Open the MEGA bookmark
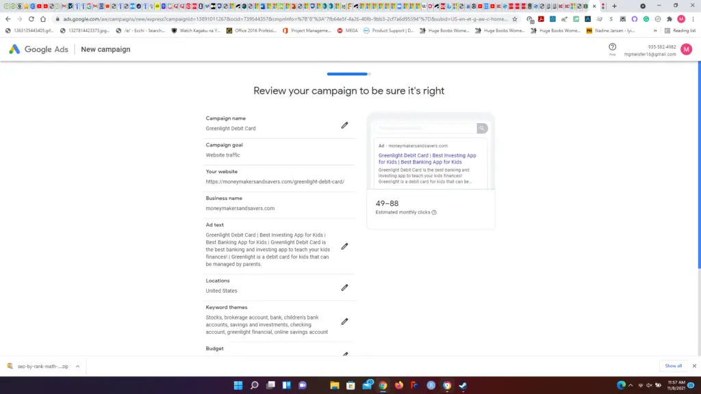This screenshot has width=701, height=394. coord(347,31)
